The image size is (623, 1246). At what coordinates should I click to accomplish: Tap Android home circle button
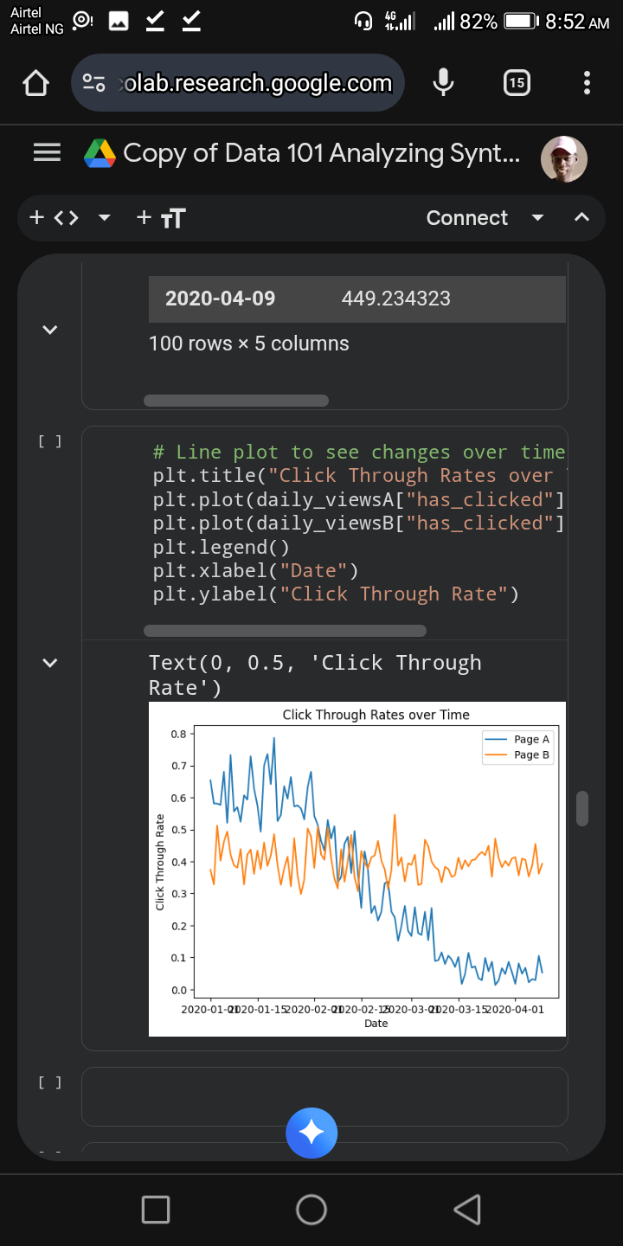311,1209
